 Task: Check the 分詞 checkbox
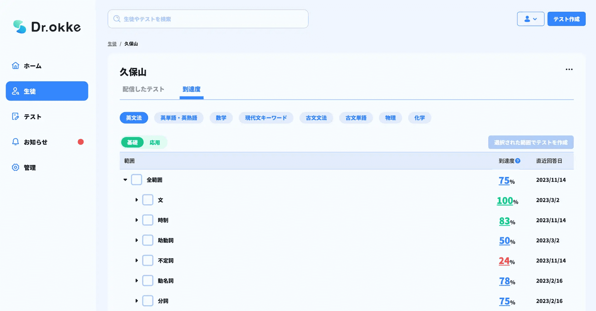[148, 301]
